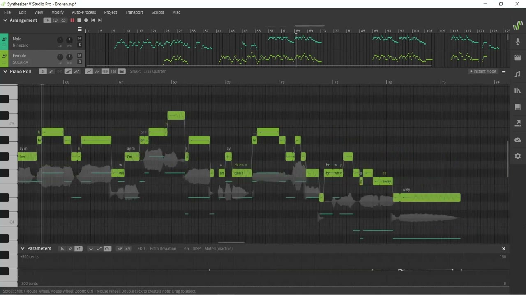This screenshot has width=526, height=295.
Task: Set parameter zoom to x2
Action: pyautogui.click(x=120, y=249)
